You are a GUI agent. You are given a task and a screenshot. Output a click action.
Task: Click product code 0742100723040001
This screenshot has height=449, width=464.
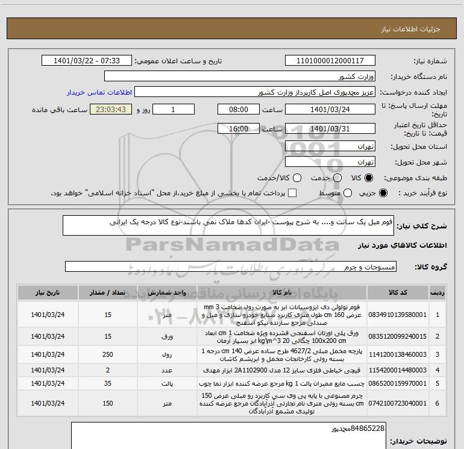click(x=398, y=403)
